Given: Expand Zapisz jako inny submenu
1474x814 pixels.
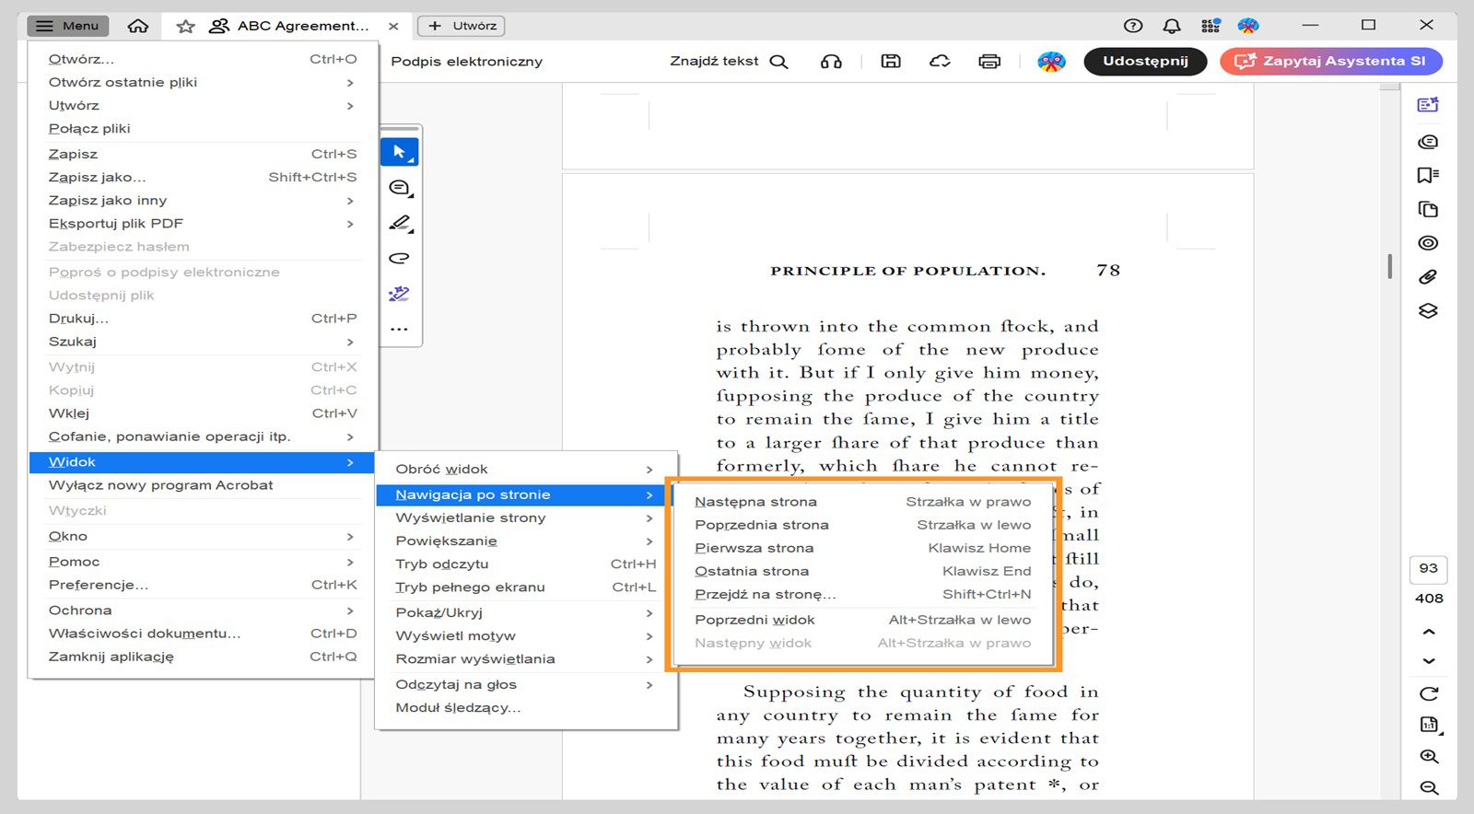Looking at the screenshot, I should coord(202,200).
